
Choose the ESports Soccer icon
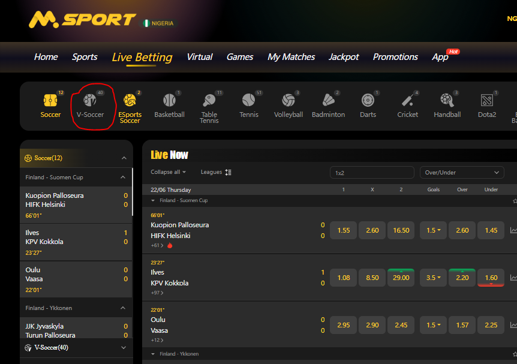[x=130, y=107]
